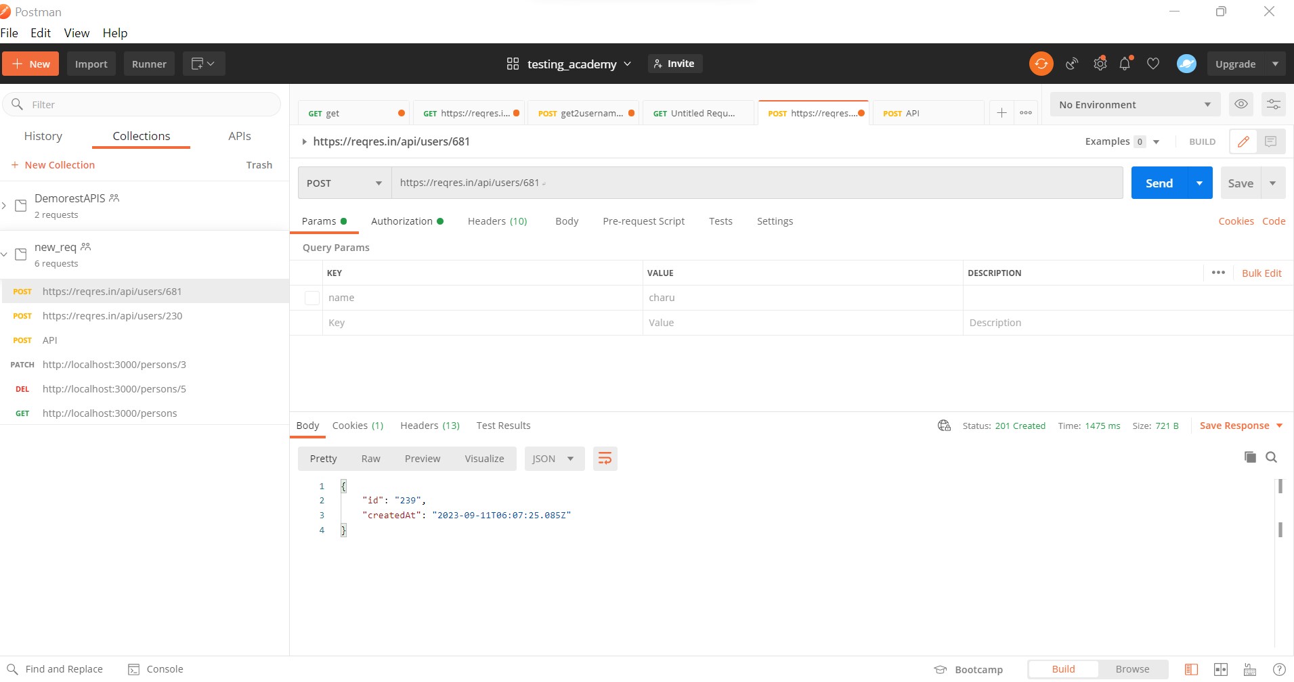
Task: Open the JSON format dropdown
Action: (x=554, y=459)
